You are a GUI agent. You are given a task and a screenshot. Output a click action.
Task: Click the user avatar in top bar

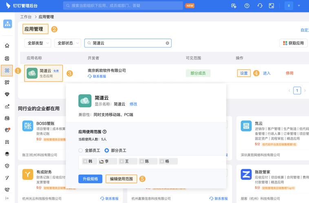point(289,6)
